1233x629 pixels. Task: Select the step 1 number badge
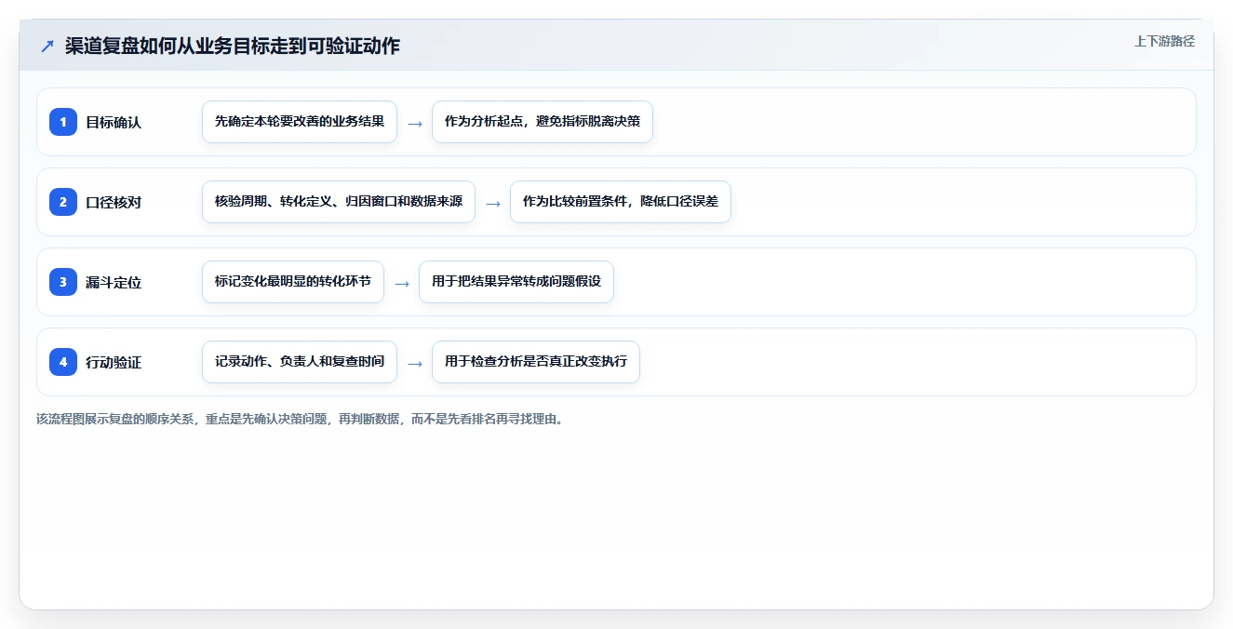(x=63, y=122)
